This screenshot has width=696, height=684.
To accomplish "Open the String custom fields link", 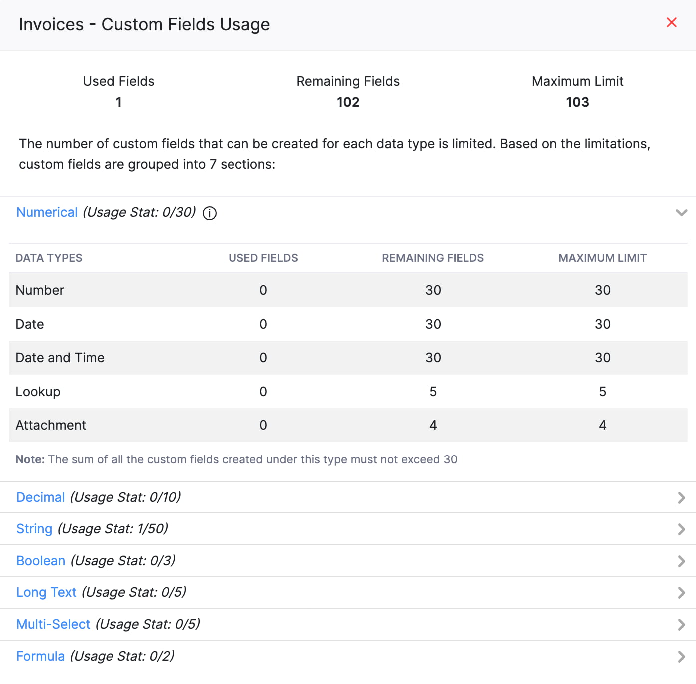I will 34,529.
